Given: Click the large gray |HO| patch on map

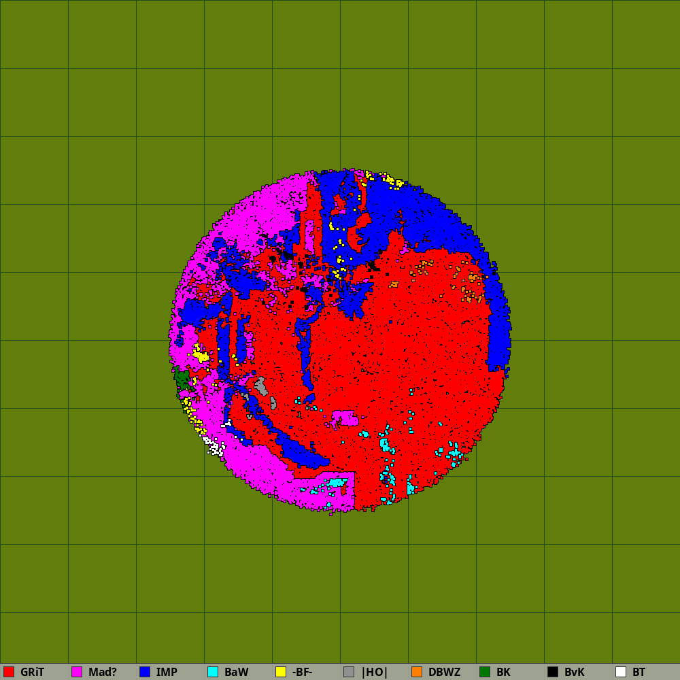Looking at the screenshot, I should click(x=260, y=386).
